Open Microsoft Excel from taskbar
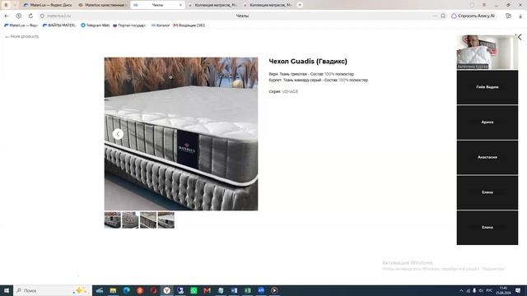Image resolution: width=527 pixels, height=296 pixels. click(247, 290)
